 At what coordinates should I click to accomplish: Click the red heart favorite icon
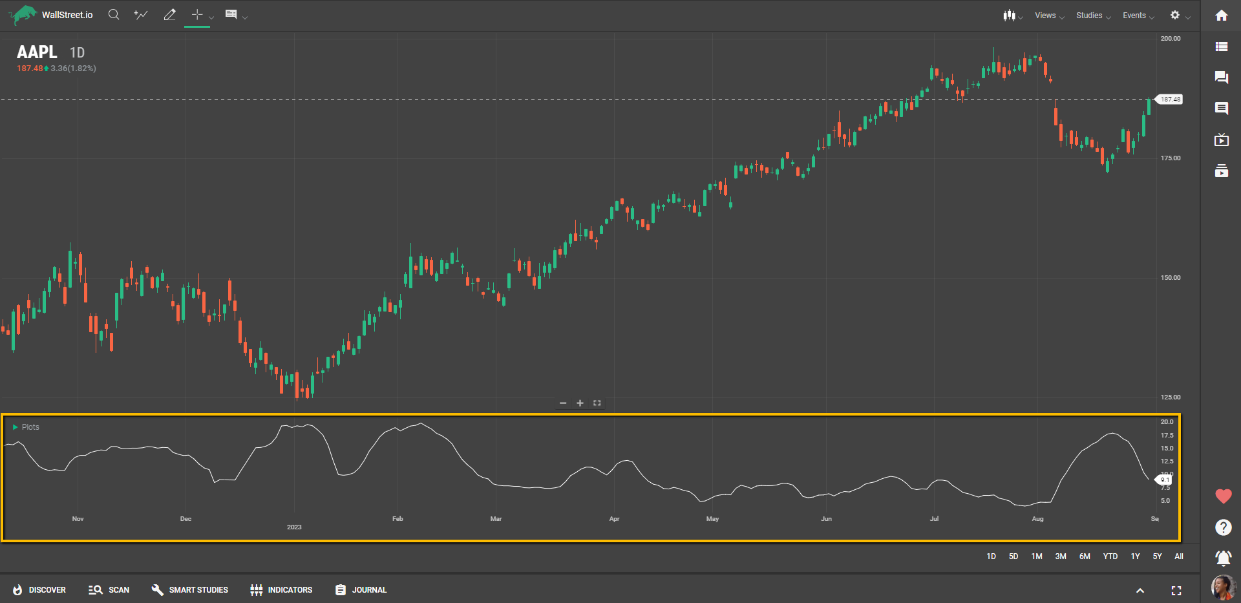(1223, 496)
